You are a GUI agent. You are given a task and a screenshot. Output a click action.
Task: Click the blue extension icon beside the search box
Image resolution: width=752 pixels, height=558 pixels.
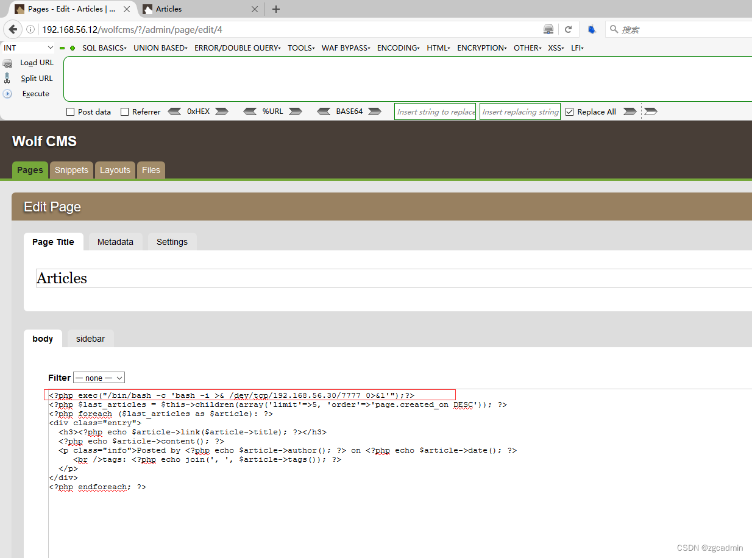[591, 29]
